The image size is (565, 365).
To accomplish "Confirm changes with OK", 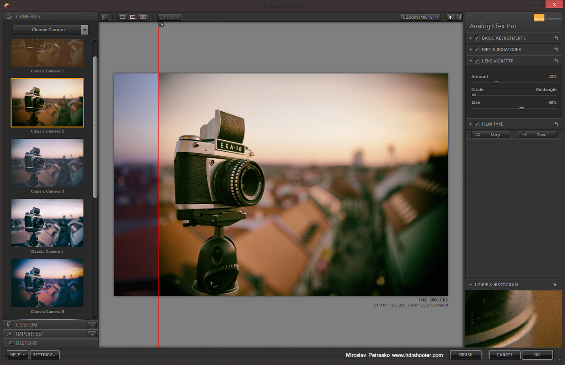I will click(537, 355).
